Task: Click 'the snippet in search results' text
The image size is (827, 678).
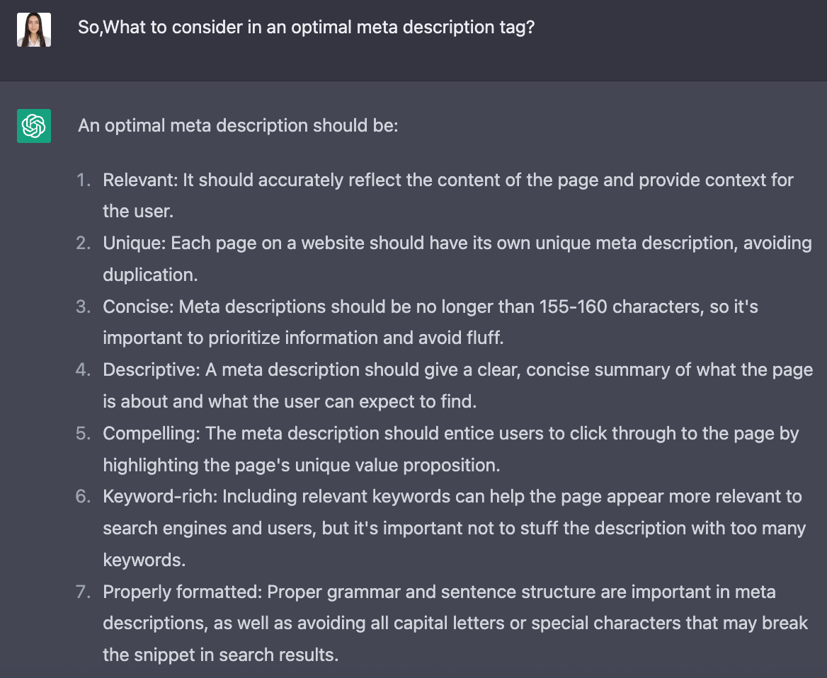Action: [220, 655]
